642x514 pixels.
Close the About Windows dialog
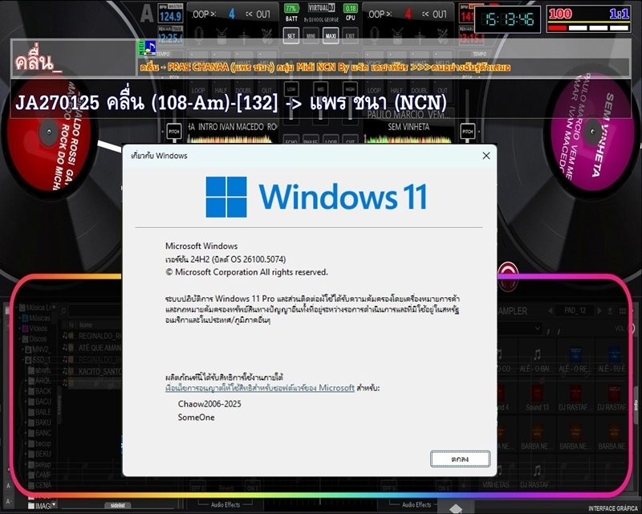tap(486, 155)
